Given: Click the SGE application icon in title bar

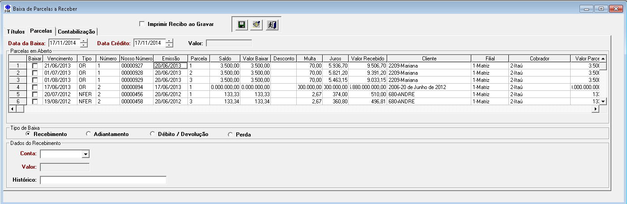Looking at the screenshot, I should tap(7, 8).
